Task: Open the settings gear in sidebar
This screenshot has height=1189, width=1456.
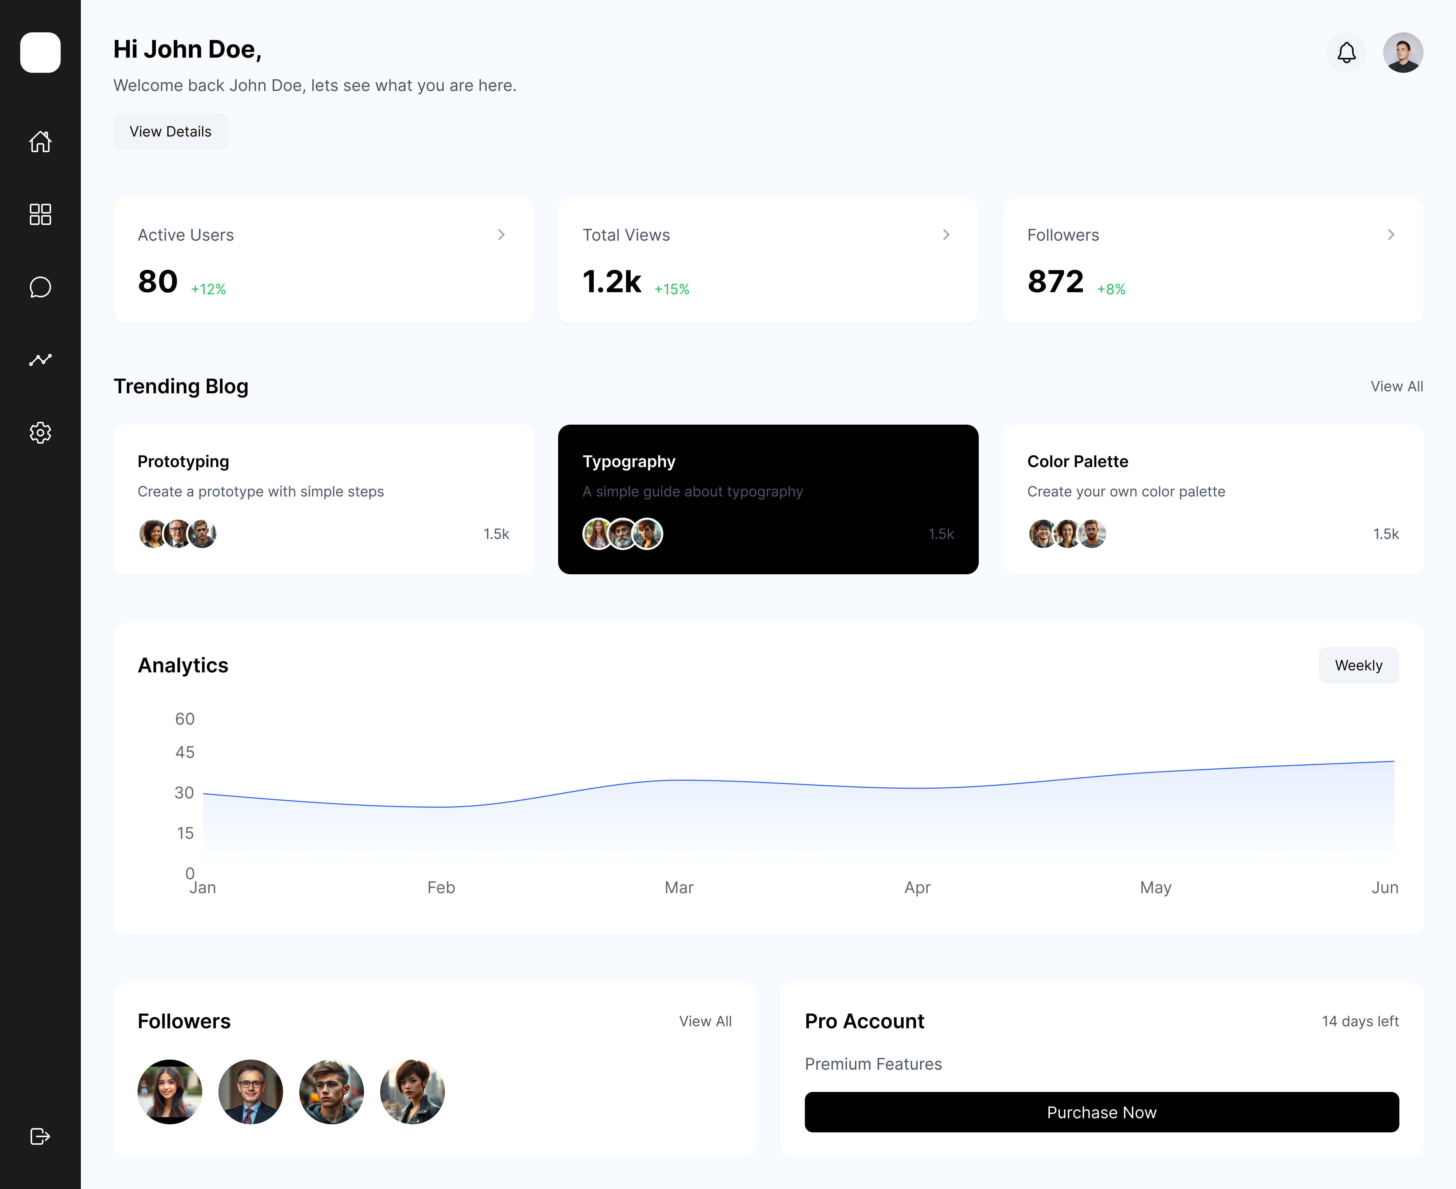Action: pyautogui.click(x=40, y=432)
